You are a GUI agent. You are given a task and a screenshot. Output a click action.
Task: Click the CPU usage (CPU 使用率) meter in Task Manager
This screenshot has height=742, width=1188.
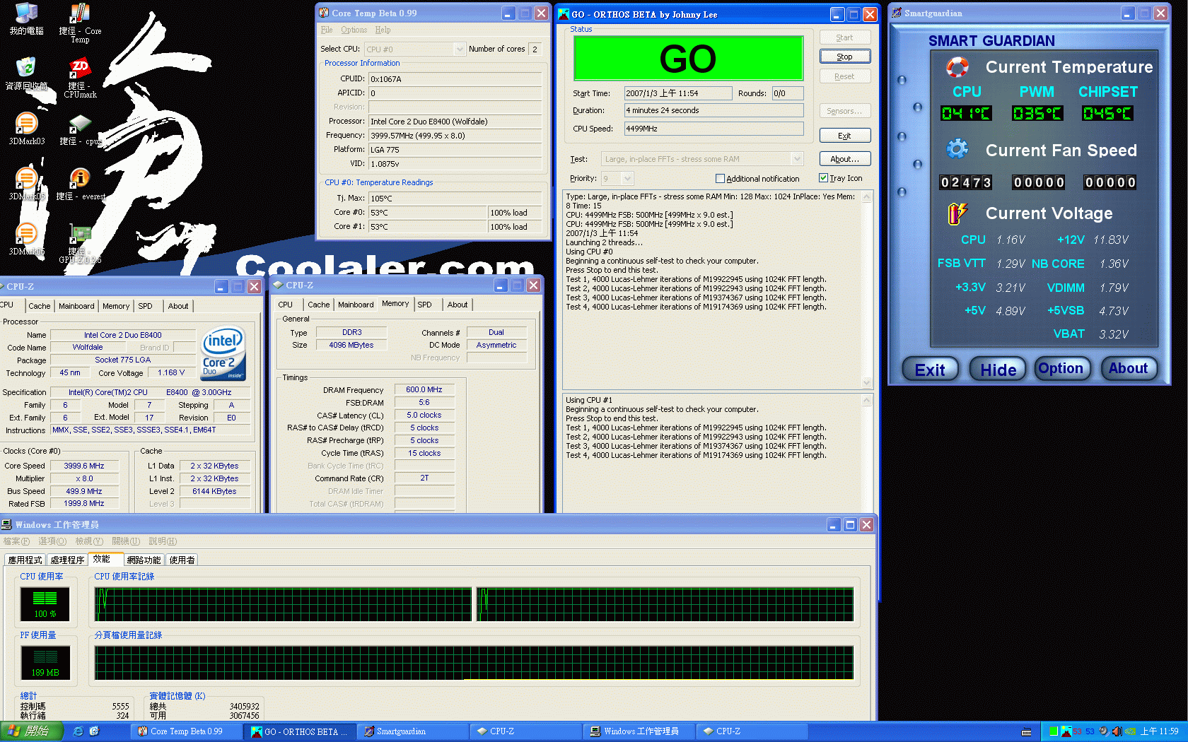pyautogui.click(x=45, y=605)
